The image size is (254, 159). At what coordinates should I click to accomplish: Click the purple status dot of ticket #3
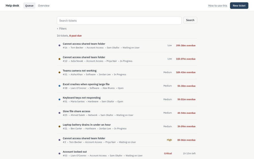pos(59,140)
